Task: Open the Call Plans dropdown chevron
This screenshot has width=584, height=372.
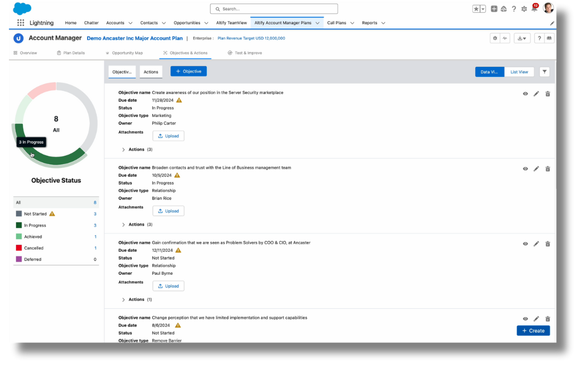Action: [x=353, y=23]
